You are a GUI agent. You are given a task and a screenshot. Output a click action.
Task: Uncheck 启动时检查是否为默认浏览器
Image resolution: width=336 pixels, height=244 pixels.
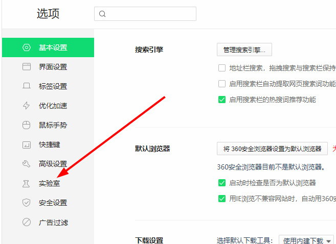pyautogui.click(x=222, y=183)
